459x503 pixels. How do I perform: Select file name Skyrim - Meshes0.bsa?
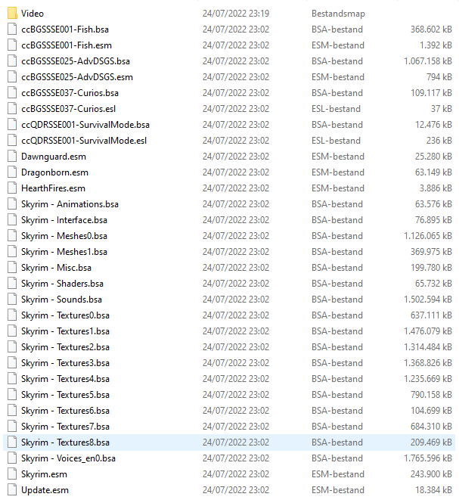click(64, 236)
